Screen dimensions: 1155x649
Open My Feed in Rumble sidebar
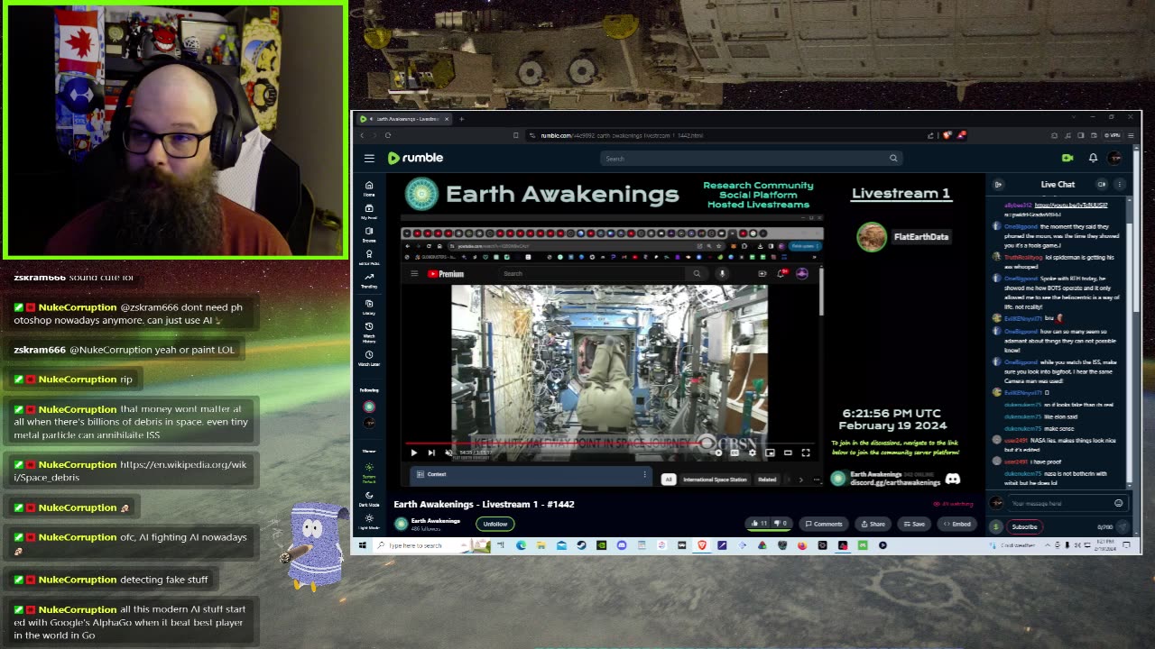click(x=369, y=211)
